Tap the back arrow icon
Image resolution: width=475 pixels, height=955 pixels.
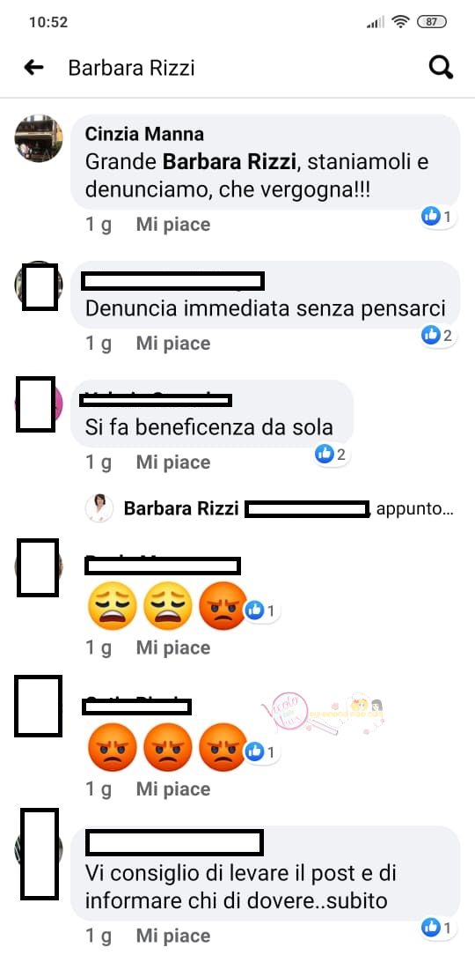(34, 67)
